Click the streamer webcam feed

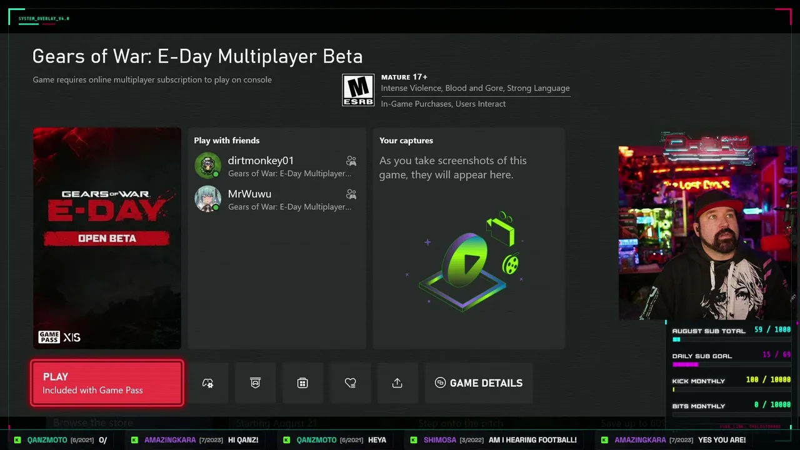pyautogui.click(x=707, y=232)
